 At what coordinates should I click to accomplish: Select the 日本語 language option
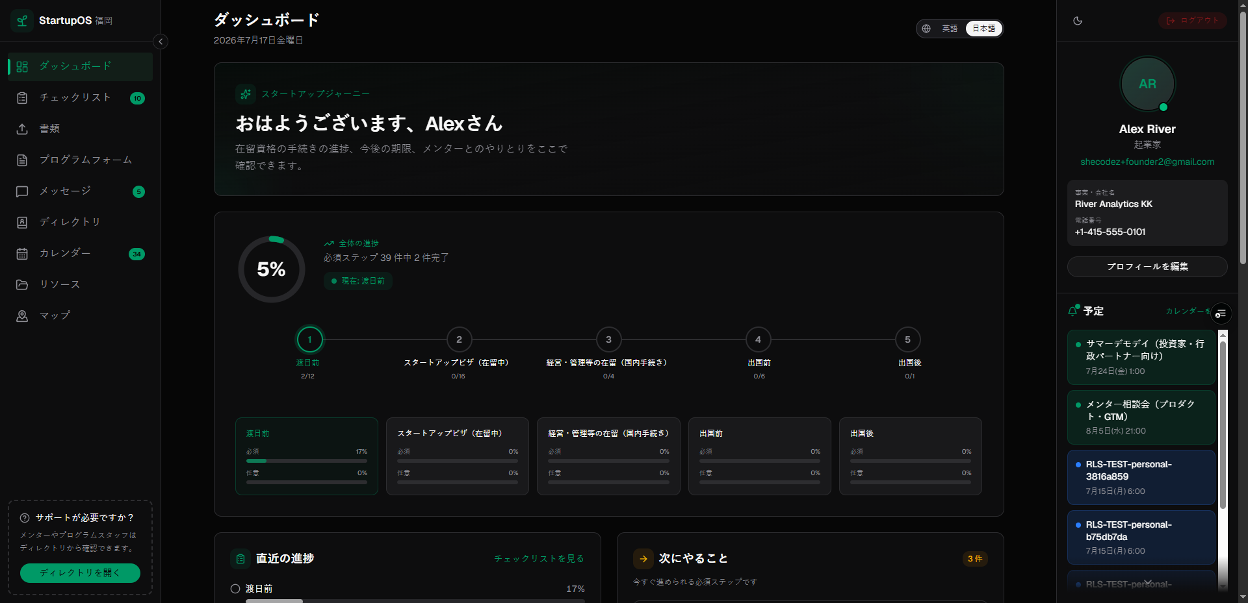click(x=983, y=29)
